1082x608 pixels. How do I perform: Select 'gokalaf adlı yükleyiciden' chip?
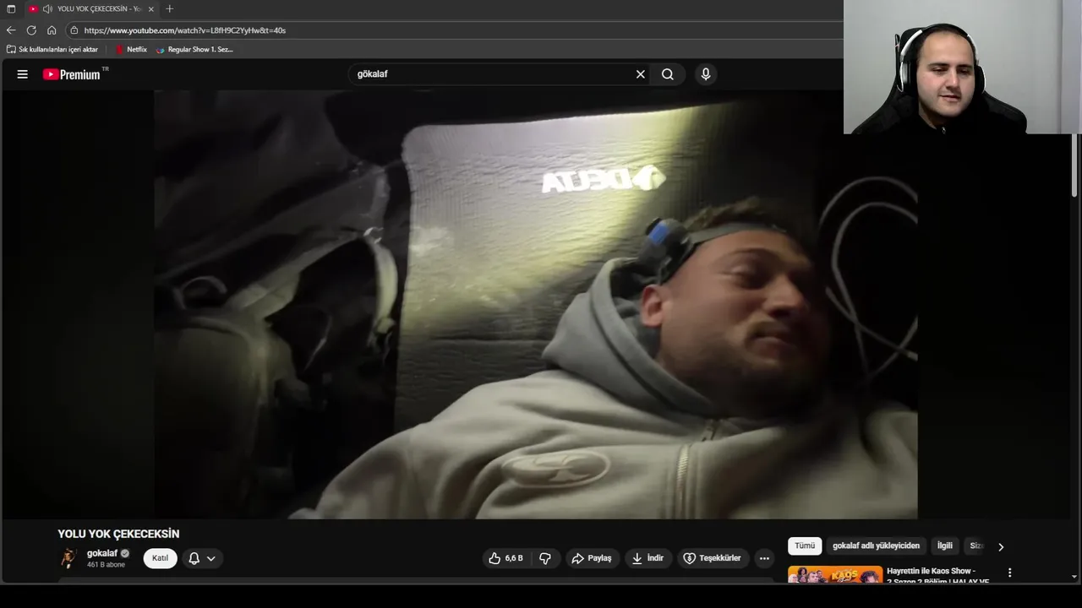pos(876,546)
